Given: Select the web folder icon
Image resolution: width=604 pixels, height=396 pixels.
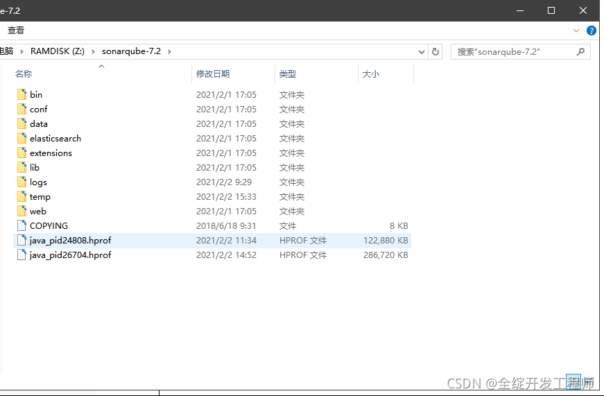Looking at the screenshot, I should pos(22,211).
